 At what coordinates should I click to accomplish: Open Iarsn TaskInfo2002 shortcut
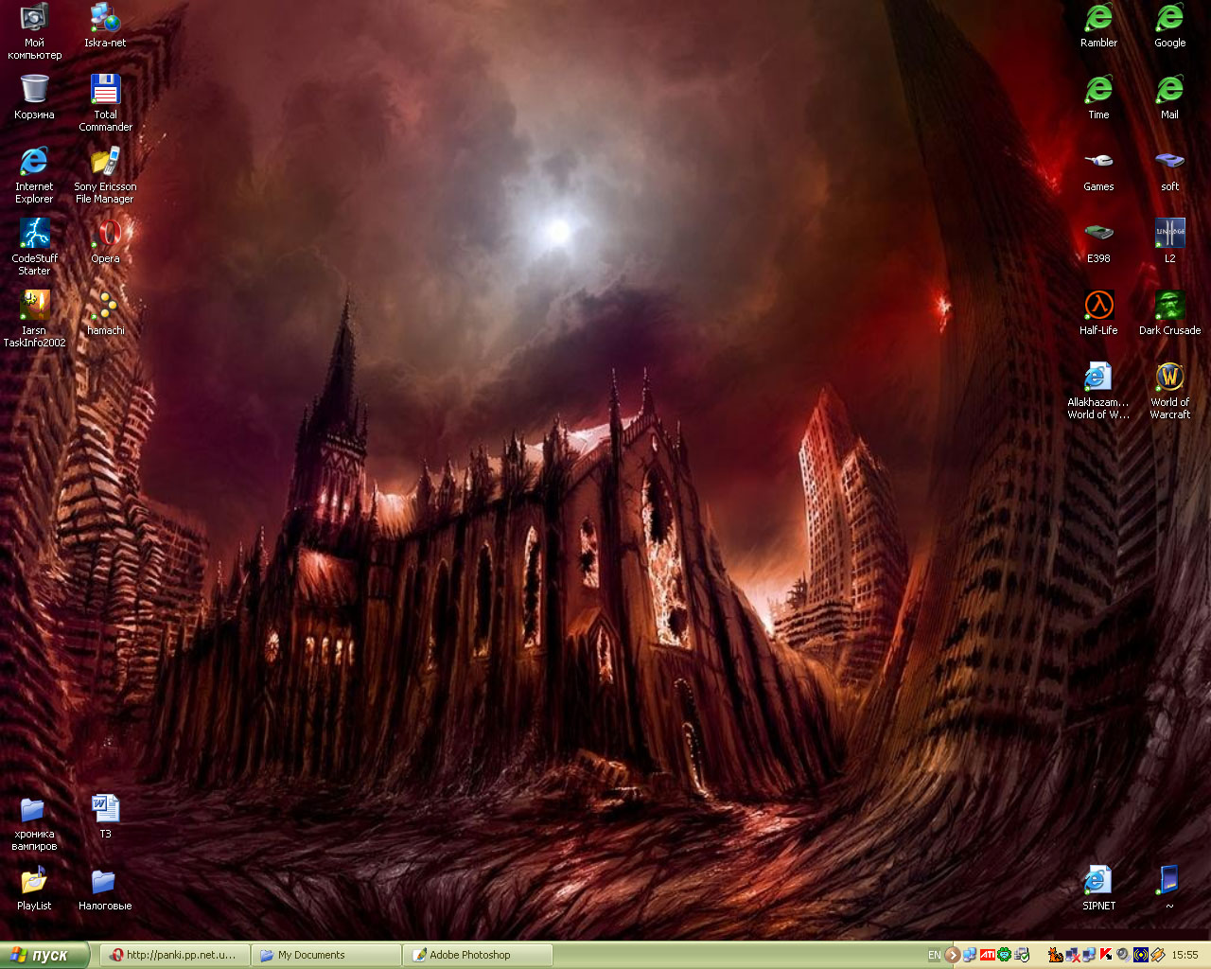pyautogui.click(x=34, y=320)
